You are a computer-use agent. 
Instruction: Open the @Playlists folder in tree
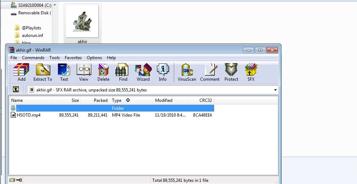[31, 28]
